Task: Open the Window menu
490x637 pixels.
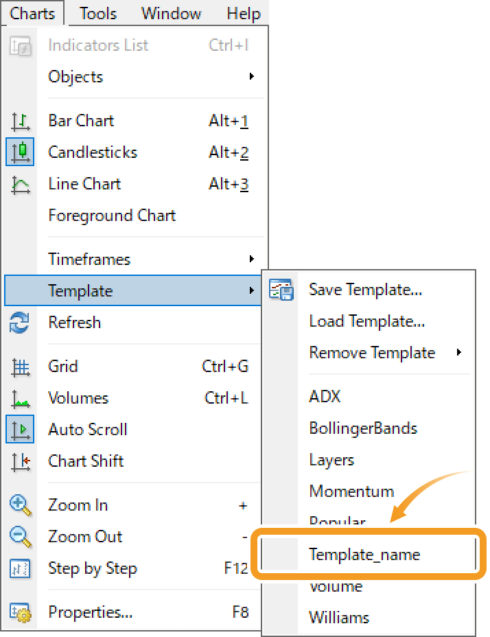Action: click(x=171, y=14)
